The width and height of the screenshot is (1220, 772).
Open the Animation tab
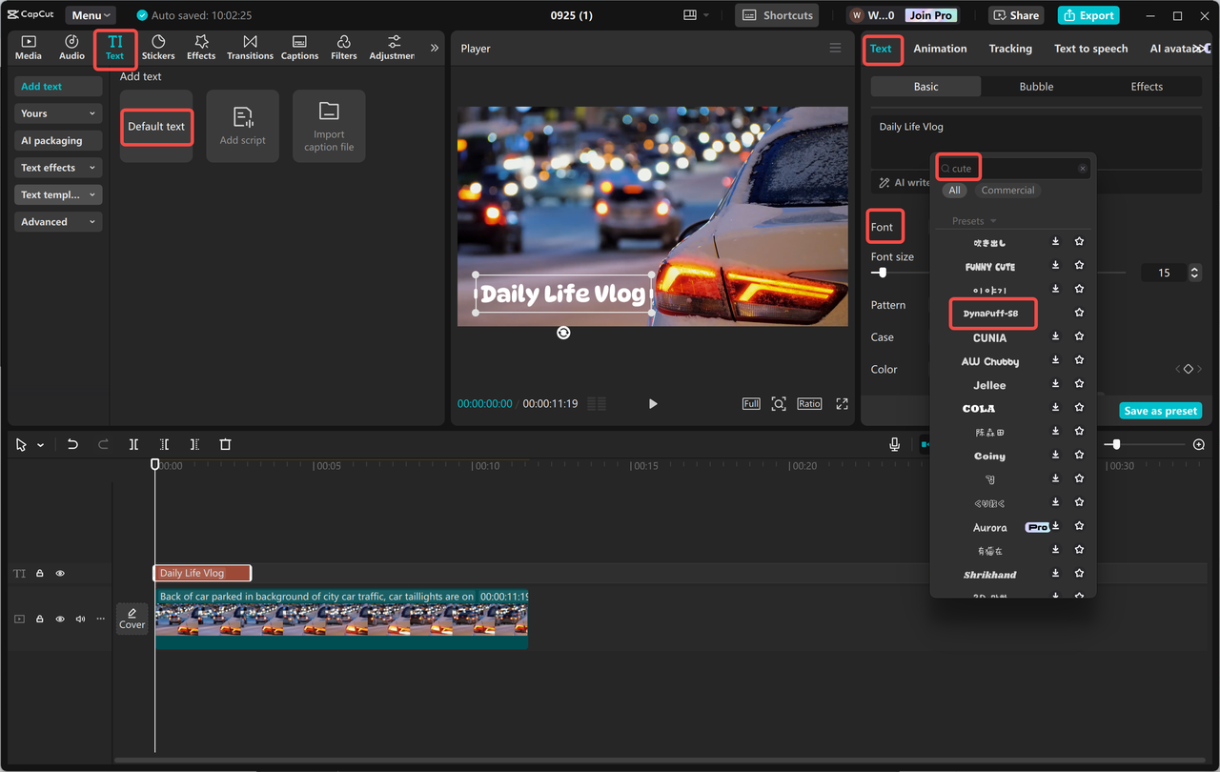[940, 48]
